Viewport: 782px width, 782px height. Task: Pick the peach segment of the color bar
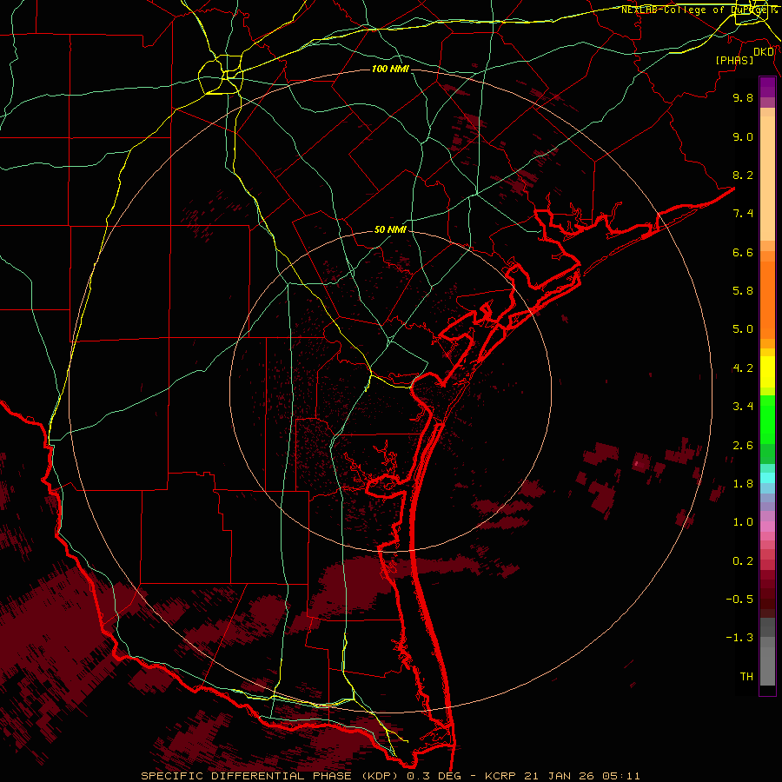767,180
